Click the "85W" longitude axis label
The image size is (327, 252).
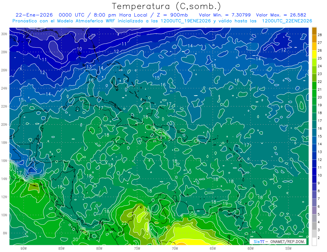coord(62,248)
